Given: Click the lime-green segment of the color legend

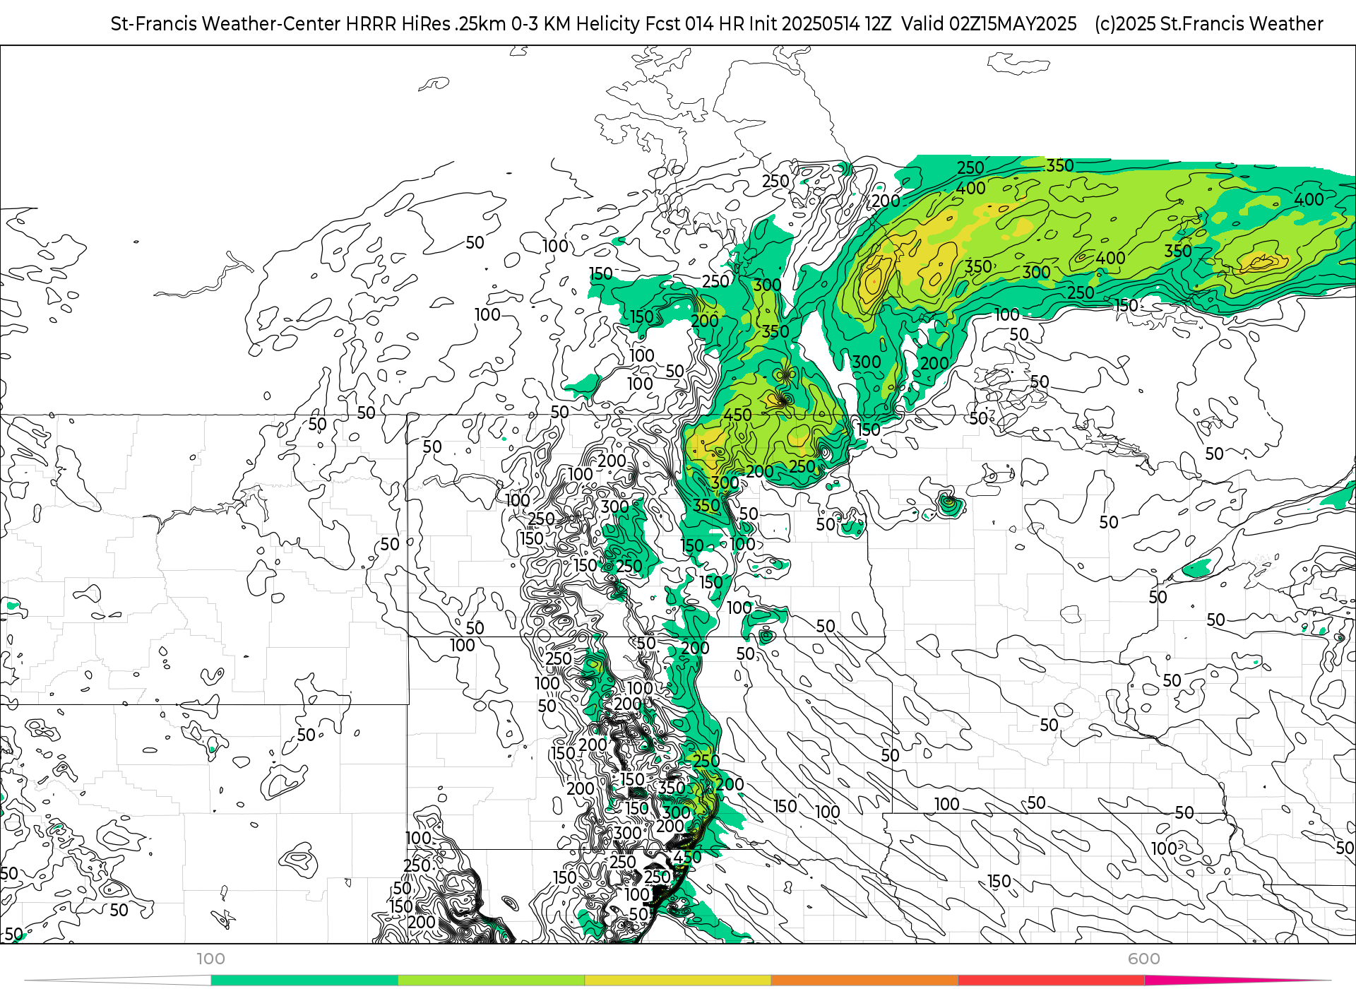Looking at the screenshot, I should point(492,980).
